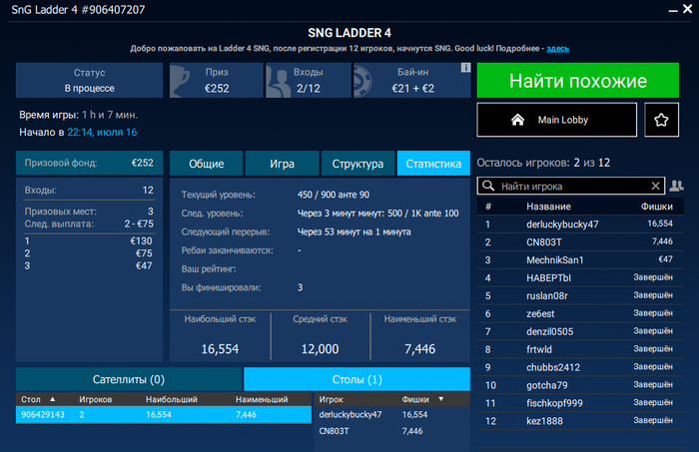699x452 pixels.
Task: Select player CN803T in ranking list
Action: (580, 241)
